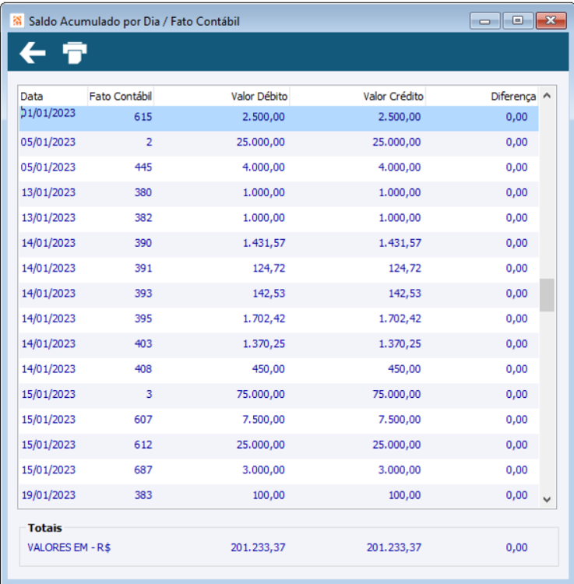Click the Totais group label
The width and height of the screenshot is (574, 584).
(45, 528)
